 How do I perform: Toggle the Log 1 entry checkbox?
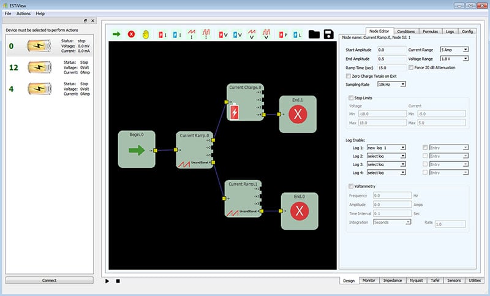425,147
